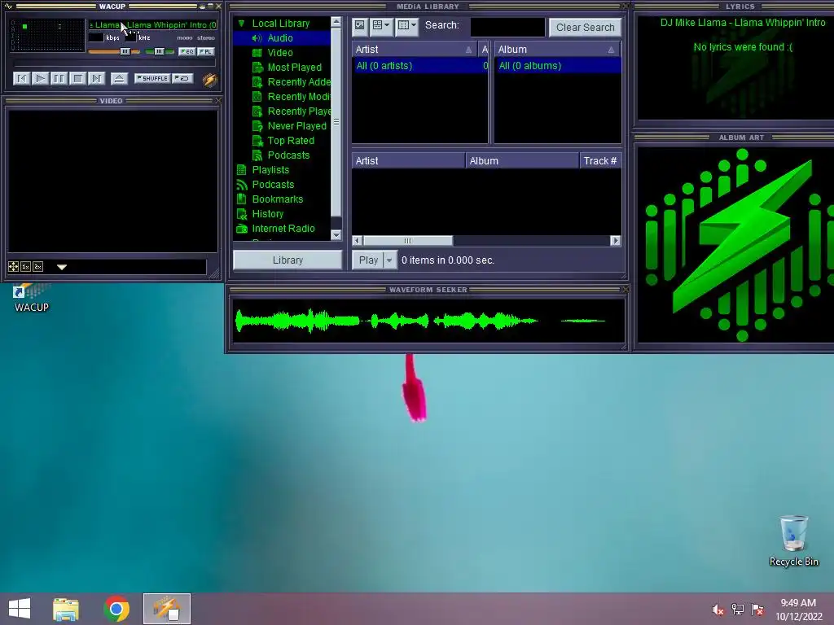Set video size to 2x
The width and height of the screenshot is (834, 625).
37,267
